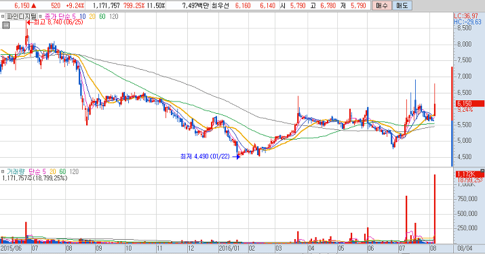The image size is (485, 254).
Task: Click the 매도 (sell) button
Action: coord(402,5)
